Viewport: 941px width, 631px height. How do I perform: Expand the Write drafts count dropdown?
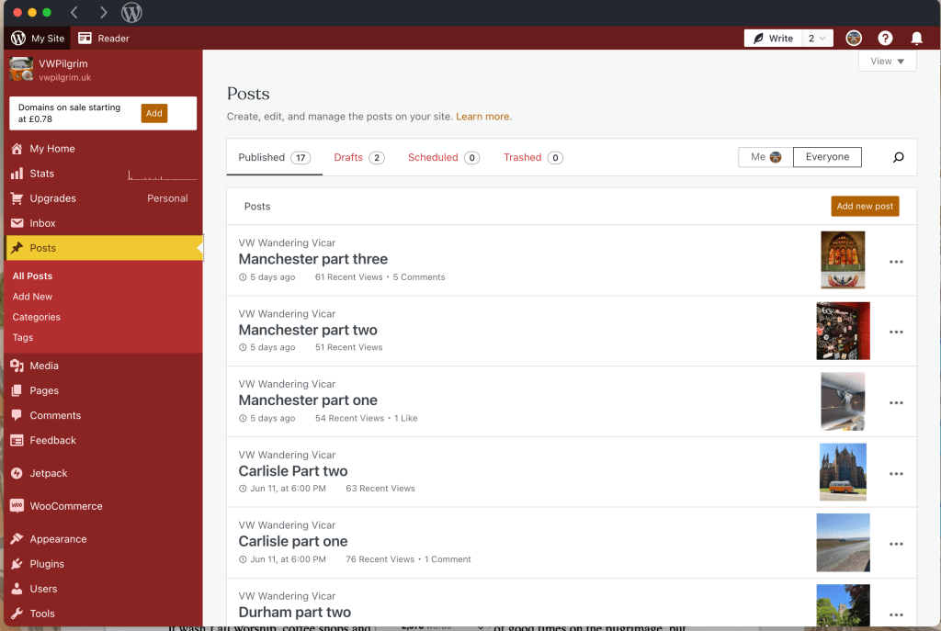click(817, 39)
